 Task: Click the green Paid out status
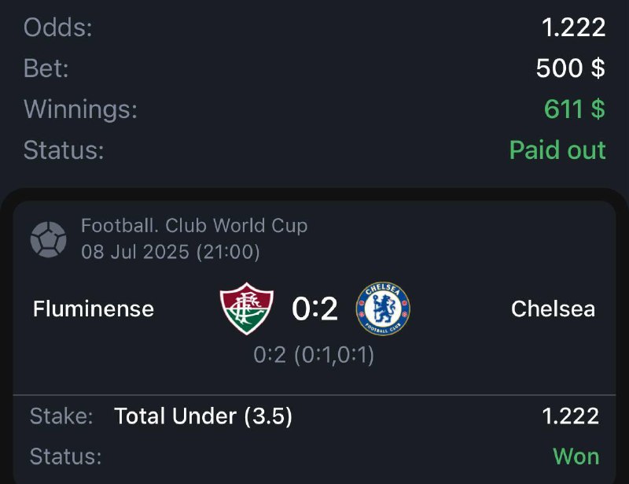click(x=557, y=150)
